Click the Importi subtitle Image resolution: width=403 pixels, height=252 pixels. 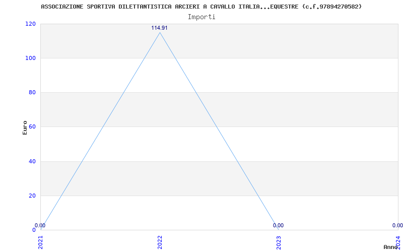tap(201, 17)
